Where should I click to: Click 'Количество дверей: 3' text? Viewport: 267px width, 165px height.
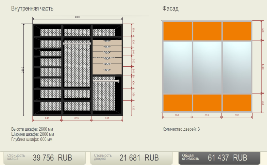[x=181, y=129]
